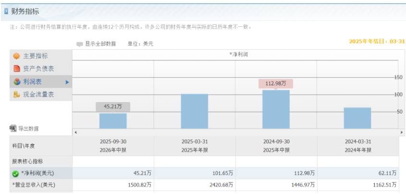Open 主要指标 via its orange flower icon

[x=16, y=56]
